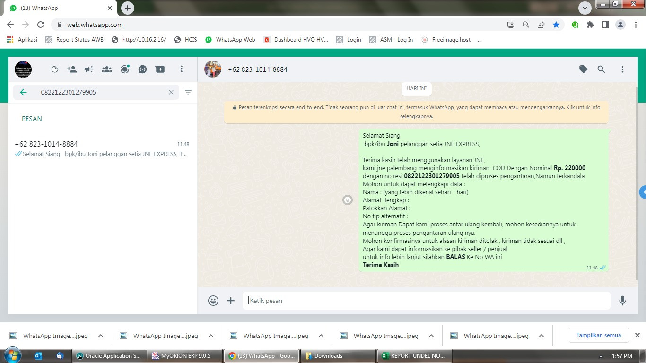
Task: Open a new browser tab
Action: coord(127,8)
